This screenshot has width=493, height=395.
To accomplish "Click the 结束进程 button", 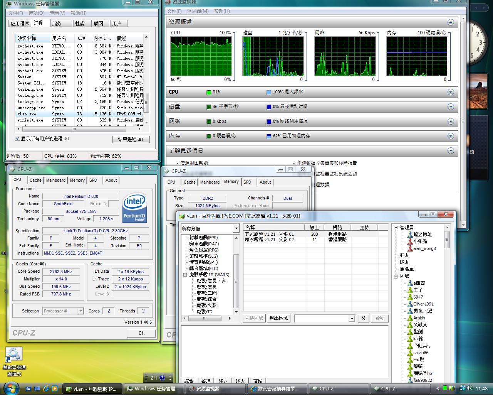I will [x=131, y=139].
